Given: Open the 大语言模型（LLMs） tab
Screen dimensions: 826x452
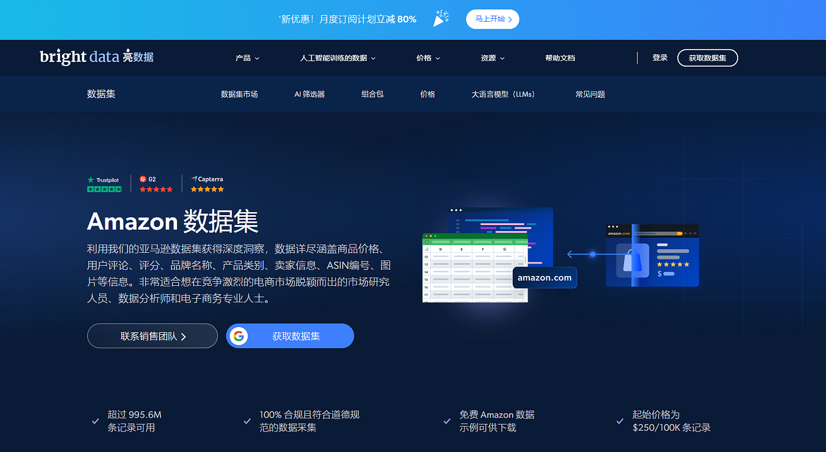Looking at the screenshot, I should (x=503, y=94).
